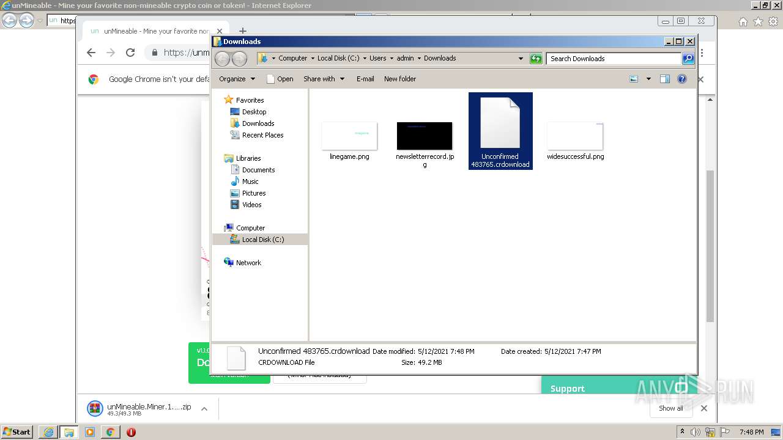Click Users in the breadcrumb path
This screenshot has height=440, width=783.
point(377,59)
